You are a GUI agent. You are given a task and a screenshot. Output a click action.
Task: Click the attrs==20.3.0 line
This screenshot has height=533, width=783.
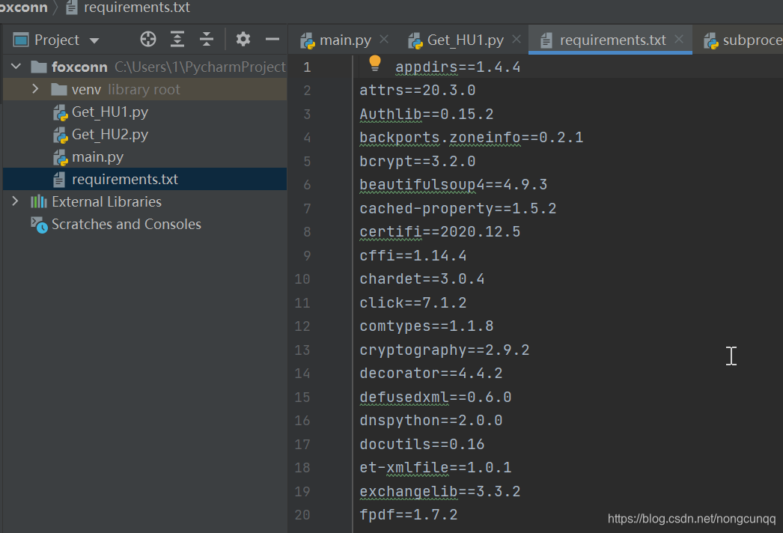418,91
